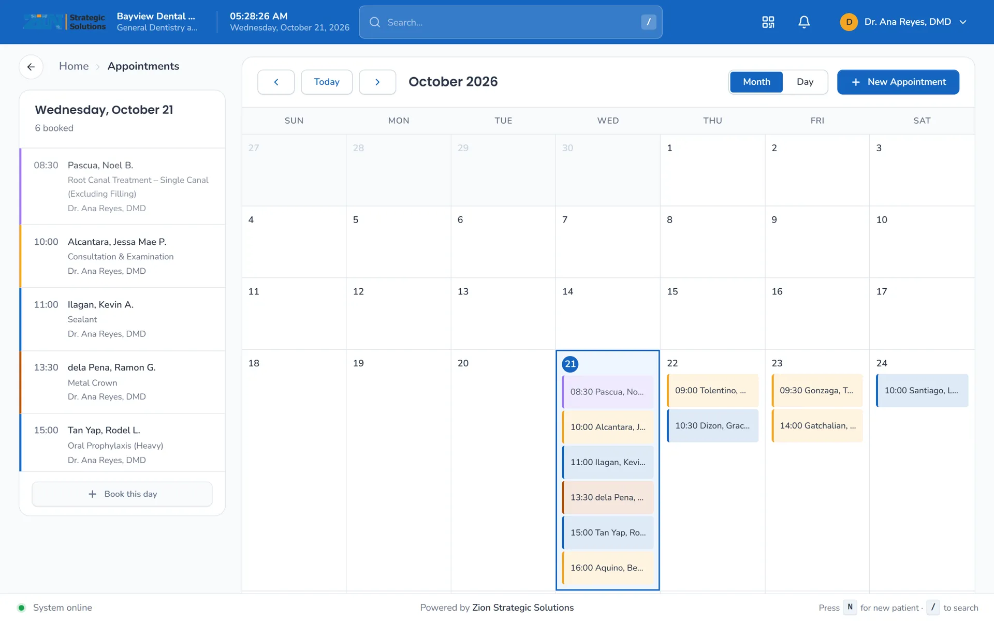The width and height of the screenshot is (994, 621).
Task: Go to the next month with the right chevron
Action: [377, 82]
